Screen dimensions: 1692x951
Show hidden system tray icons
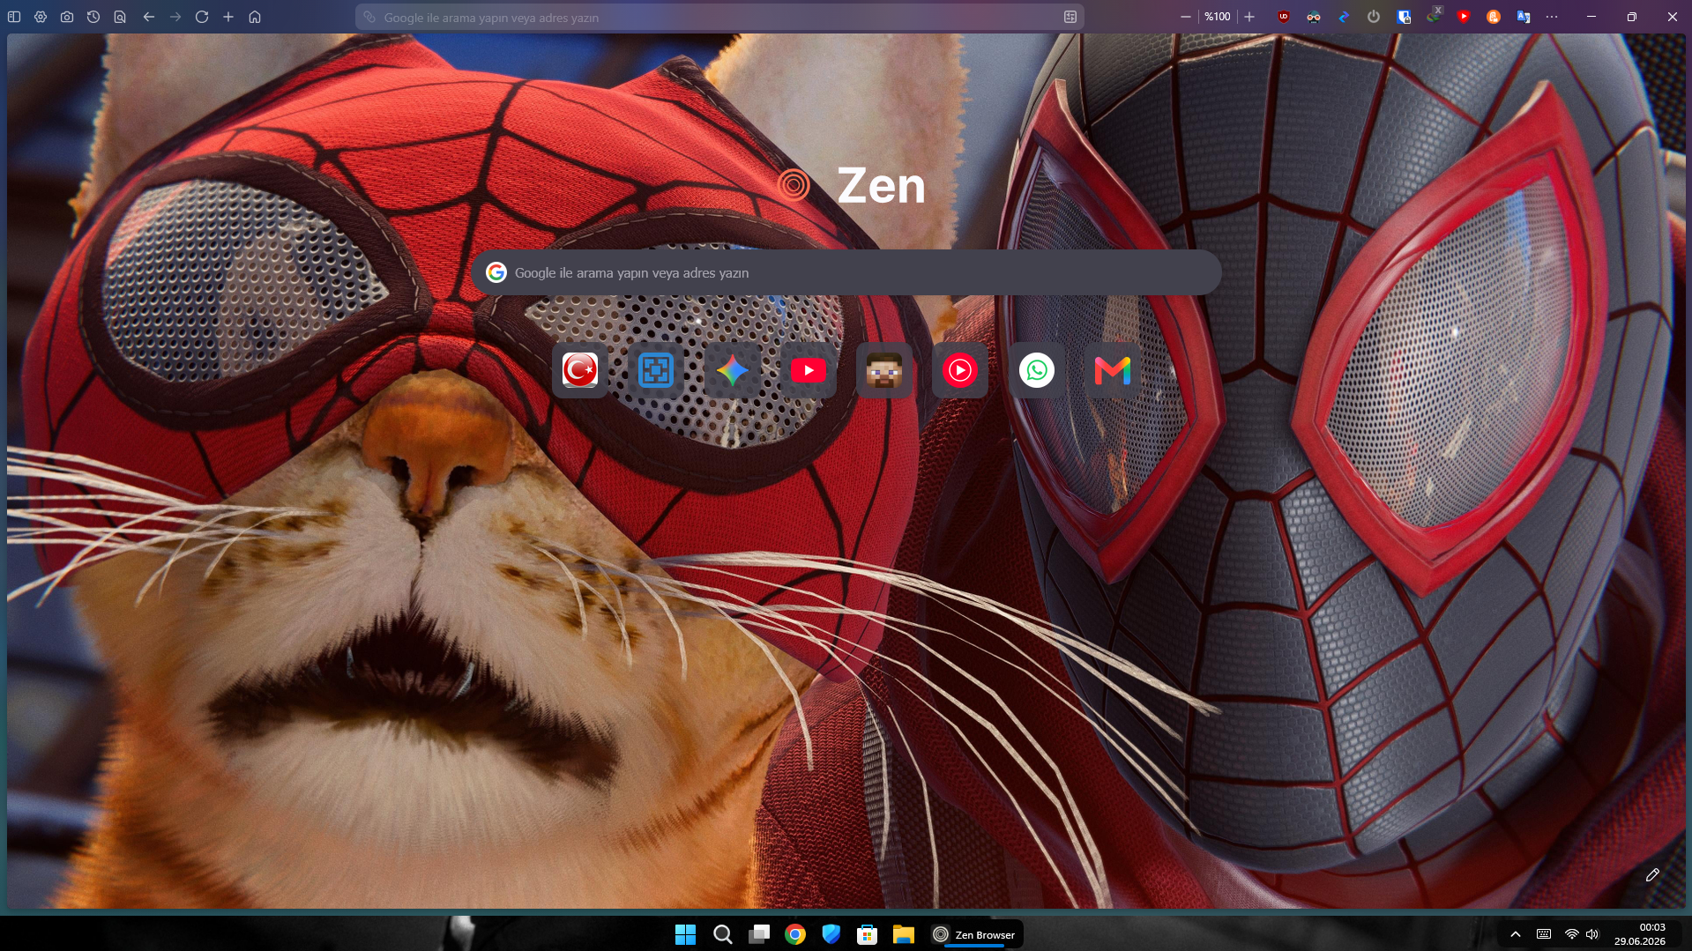pyautogui.click(x=1516, y=934)
